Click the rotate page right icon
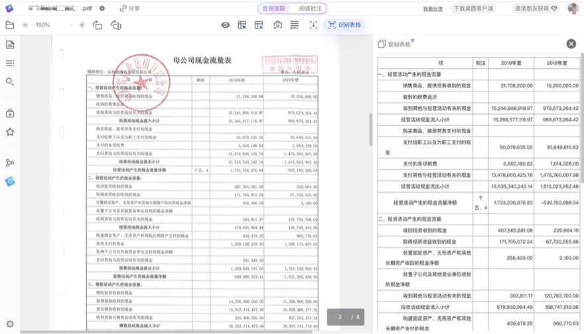 click(116, 25)
